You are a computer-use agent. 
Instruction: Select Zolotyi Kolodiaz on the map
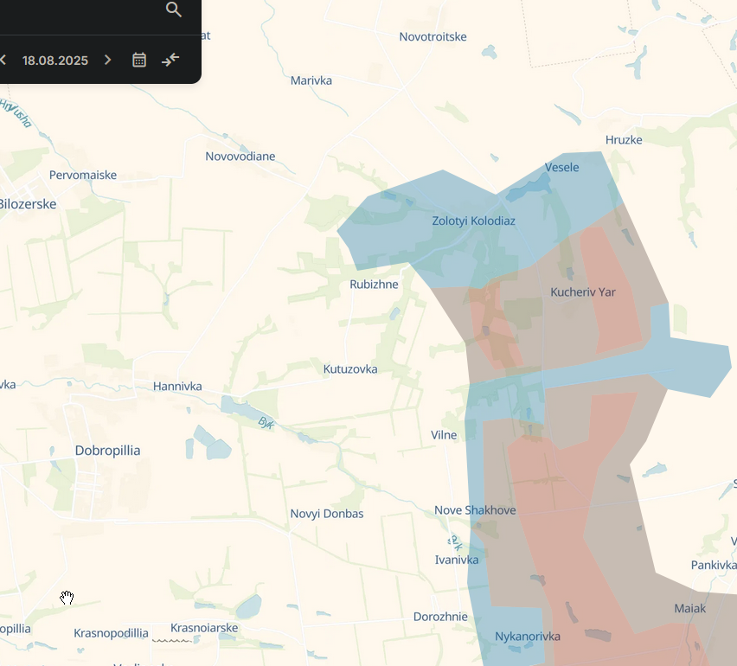pyautogui.click(x=473, y=221)
